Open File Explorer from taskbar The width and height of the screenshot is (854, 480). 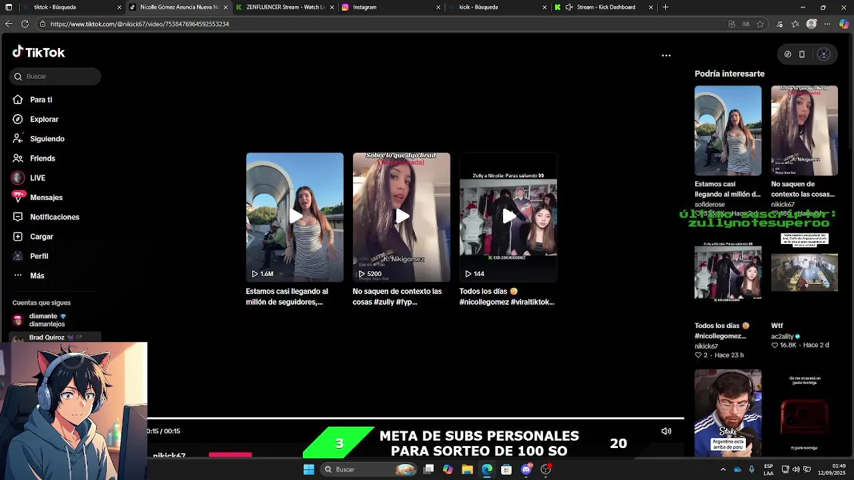click(467, 469)
